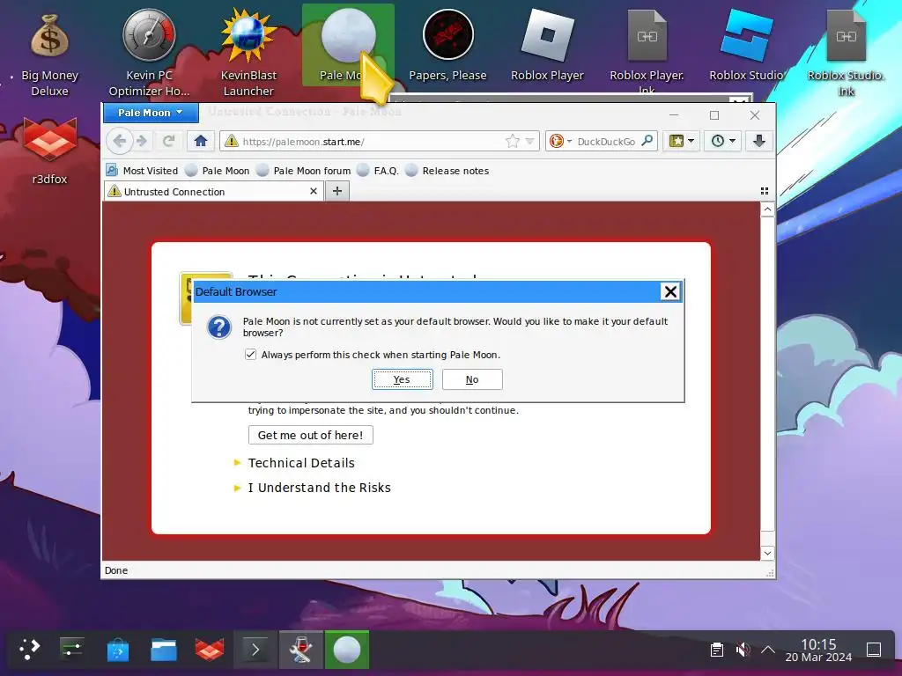
Task: List all tabs grid button
Action: click(765, 191)
